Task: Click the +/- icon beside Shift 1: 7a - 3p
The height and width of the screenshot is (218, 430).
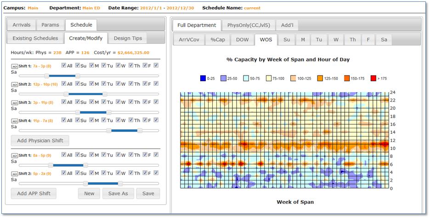Action: [14, 66]
